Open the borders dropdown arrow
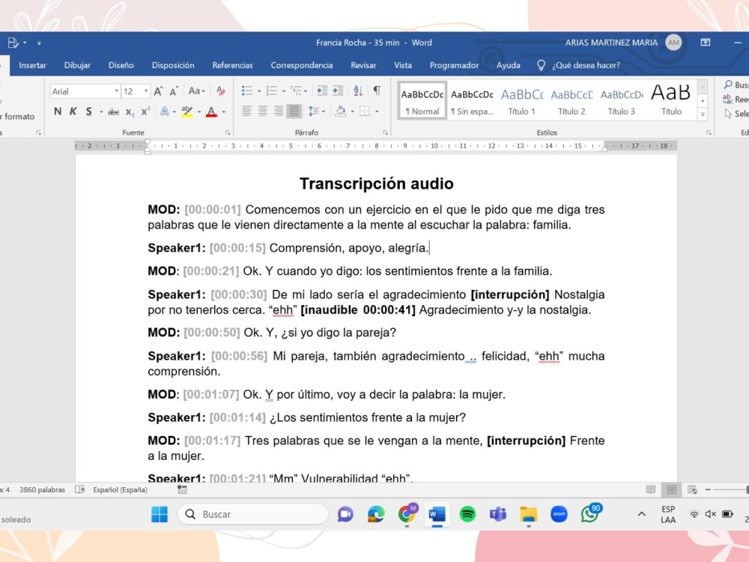Screen dimensions: 749x562 pos(377,112)
